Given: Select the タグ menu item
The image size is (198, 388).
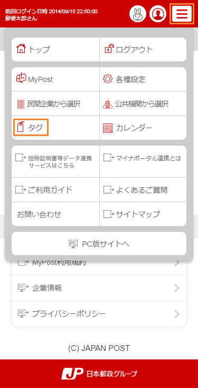Looking at the screenshot, I should [31, 128].
